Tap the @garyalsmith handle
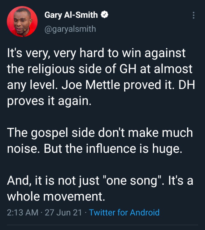Image resolution: width=205 pixels, height=230 pixels. point(70,29)
